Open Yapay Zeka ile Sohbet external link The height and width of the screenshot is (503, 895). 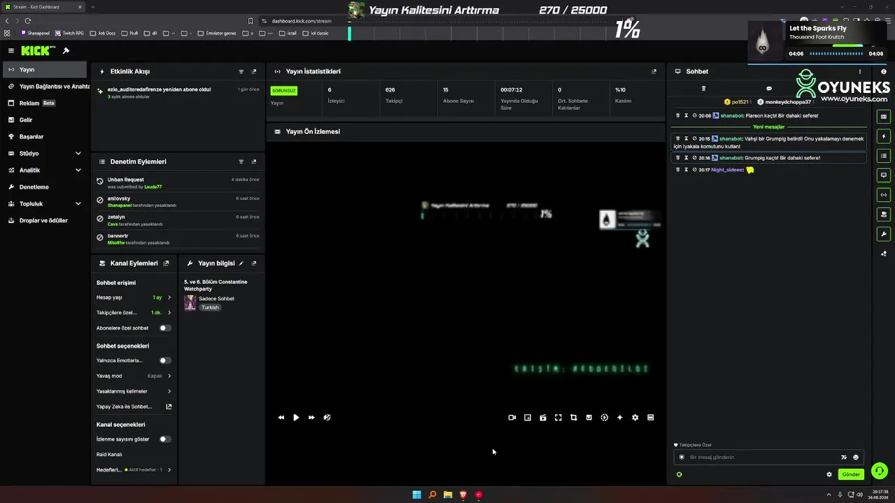[169, 407]
